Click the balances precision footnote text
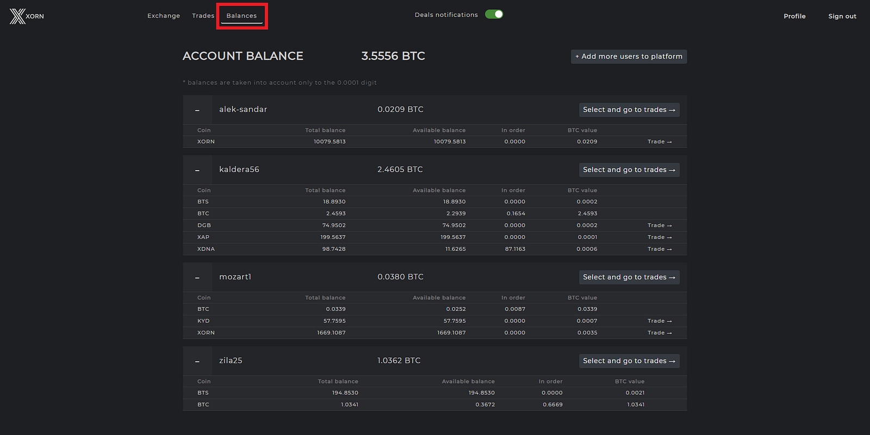870x435 pixels. tap(279, 83)
